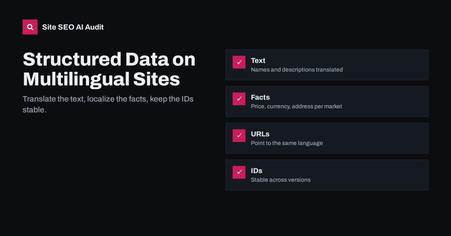Image resolution: width=451 pixels, height=236 pixels.
Task: Click 'Stable across versions' text
Action: pyautogui.click(x=281, y=179)
